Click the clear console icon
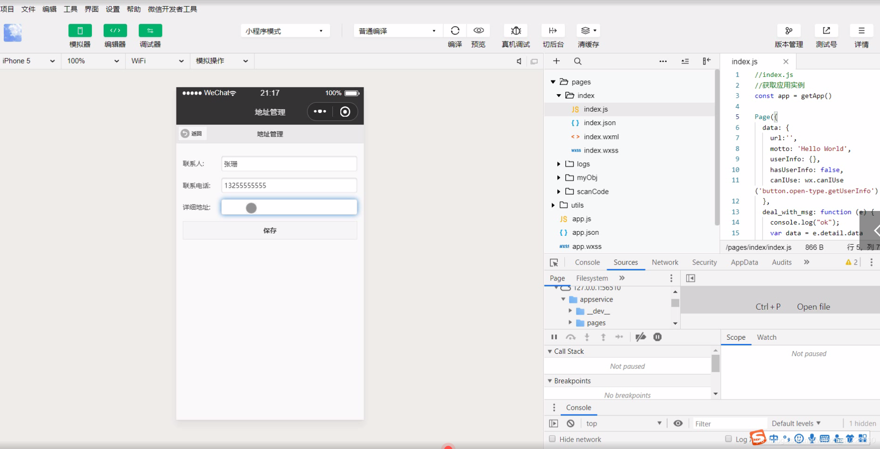880x449 pixels. [x=570, y=423]
